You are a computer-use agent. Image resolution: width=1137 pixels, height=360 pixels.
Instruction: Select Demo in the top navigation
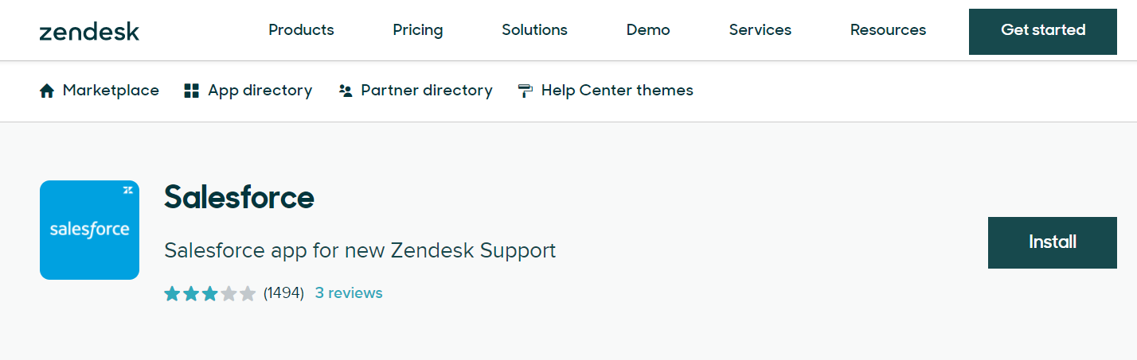648,30
